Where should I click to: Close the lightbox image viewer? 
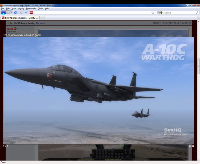pyautogui.click(x=193, y=146)
